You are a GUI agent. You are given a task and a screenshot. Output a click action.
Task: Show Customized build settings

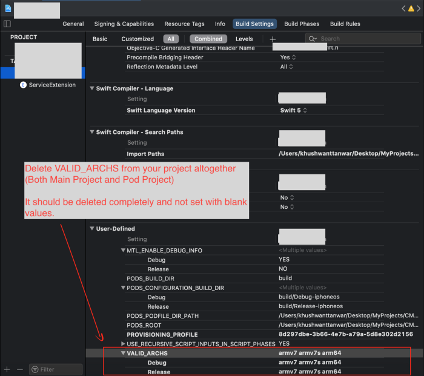pyautogui.click(x=137, y=39)
